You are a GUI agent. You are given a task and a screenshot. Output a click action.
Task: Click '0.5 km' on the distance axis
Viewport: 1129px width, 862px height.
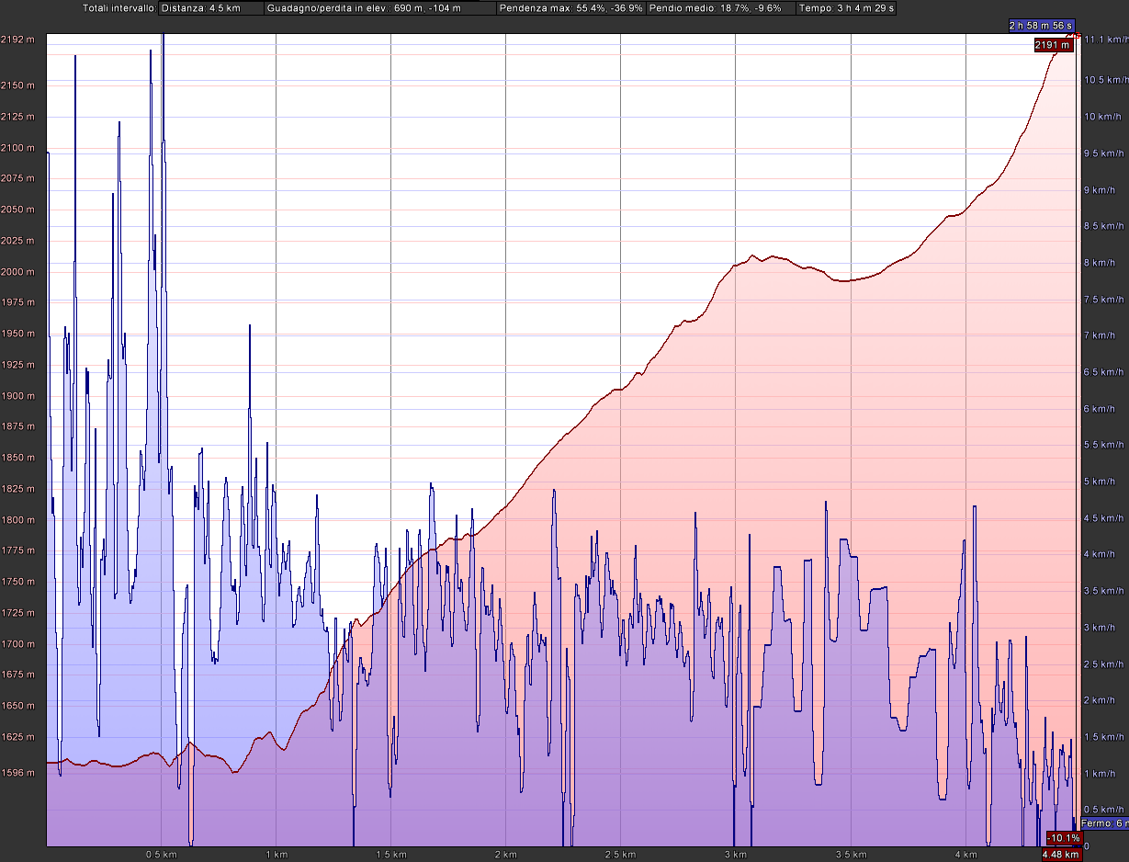coord(161,855)
